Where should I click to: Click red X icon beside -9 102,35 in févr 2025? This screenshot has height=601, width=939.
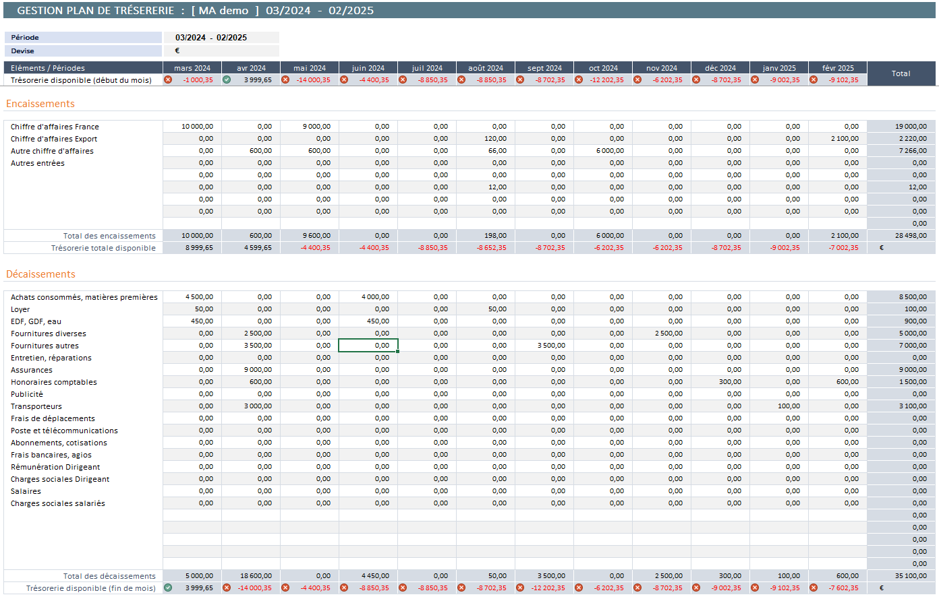(814, 80)
